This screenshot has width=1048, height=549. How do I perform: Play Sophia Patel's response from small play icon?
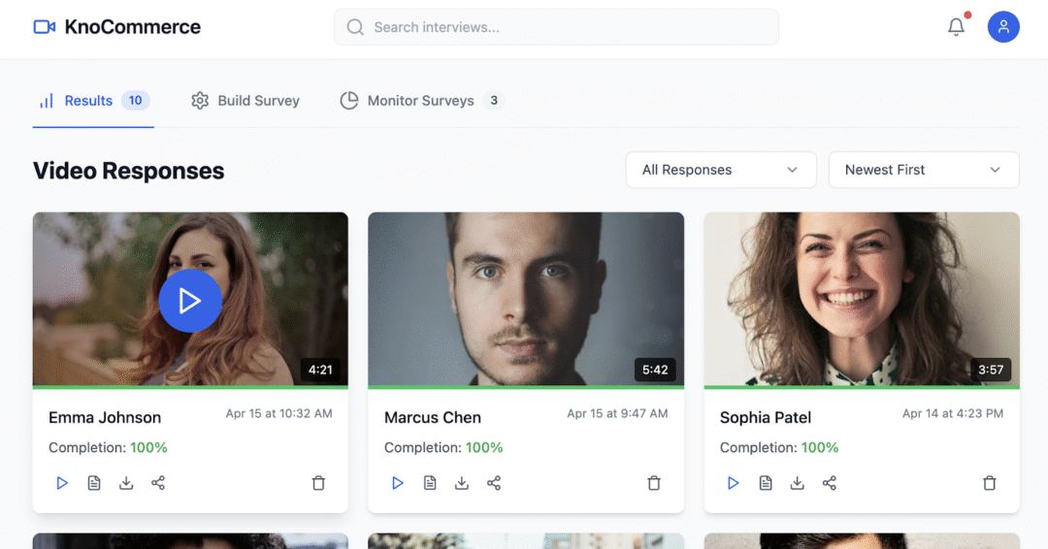click(x=734, y=483)
